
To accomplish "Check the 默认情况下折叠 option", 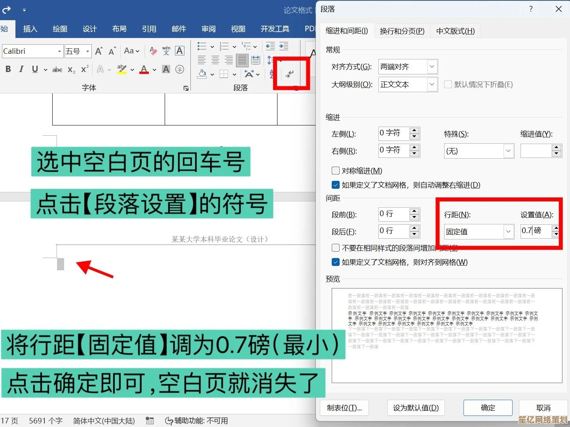I will pyautogui.click(x=448, y=84).
